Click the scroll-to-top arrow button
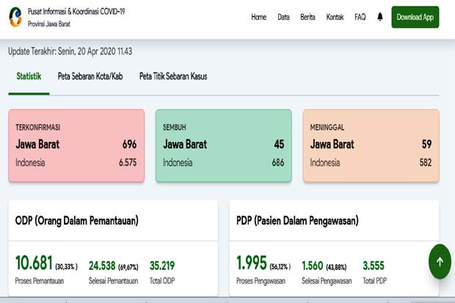Image resolution: width=455 pixels, height=303 pixels. tap(440, 262)
